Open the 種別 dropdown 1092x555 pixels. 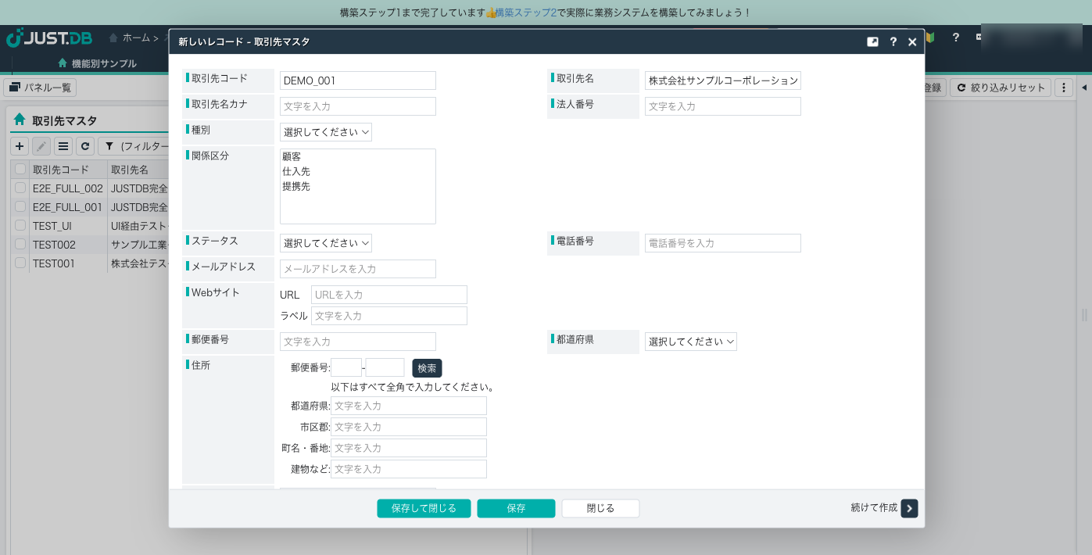pos(326,132)
